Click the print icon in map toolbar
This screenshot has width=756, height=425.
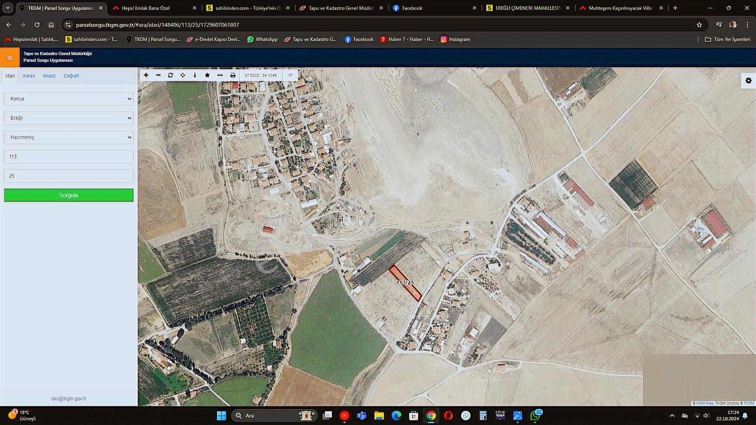pos(232,75)
